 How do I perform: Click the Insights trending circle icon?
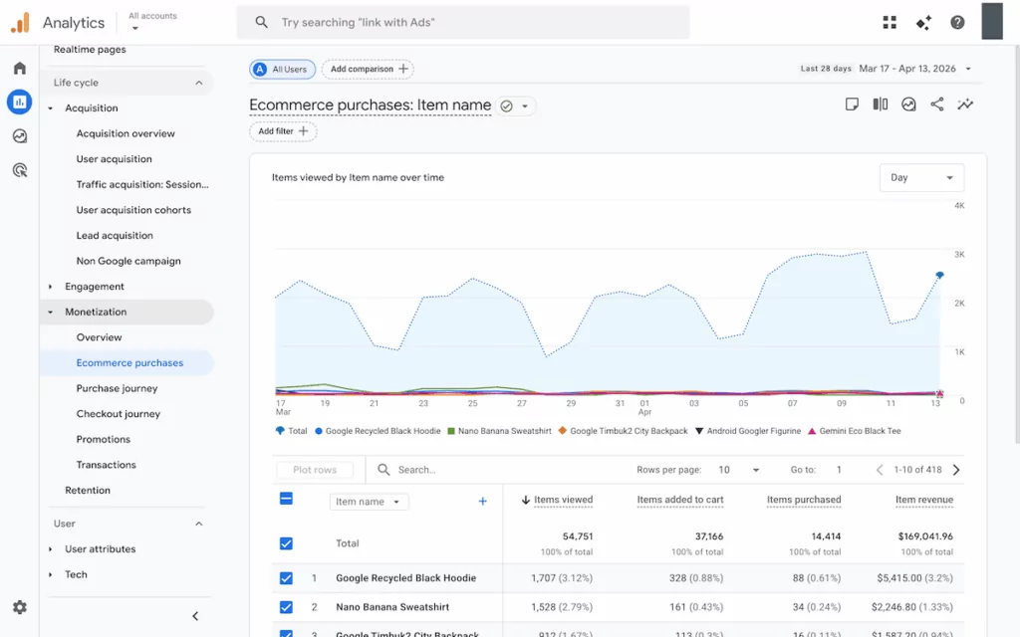[x=908, y=104]
